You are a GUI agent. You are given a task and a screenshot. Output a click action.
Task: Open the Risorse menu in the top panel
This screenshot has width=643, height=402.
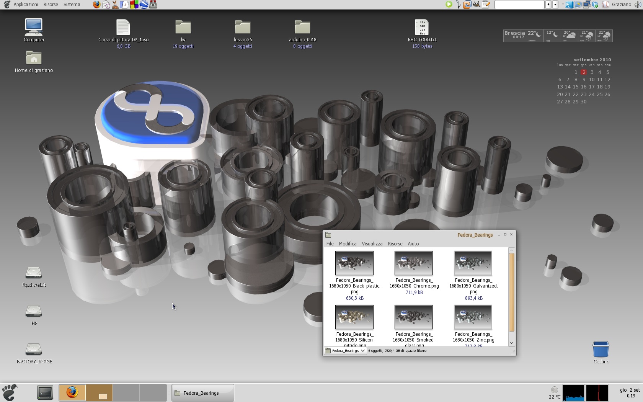coord(51,5)
